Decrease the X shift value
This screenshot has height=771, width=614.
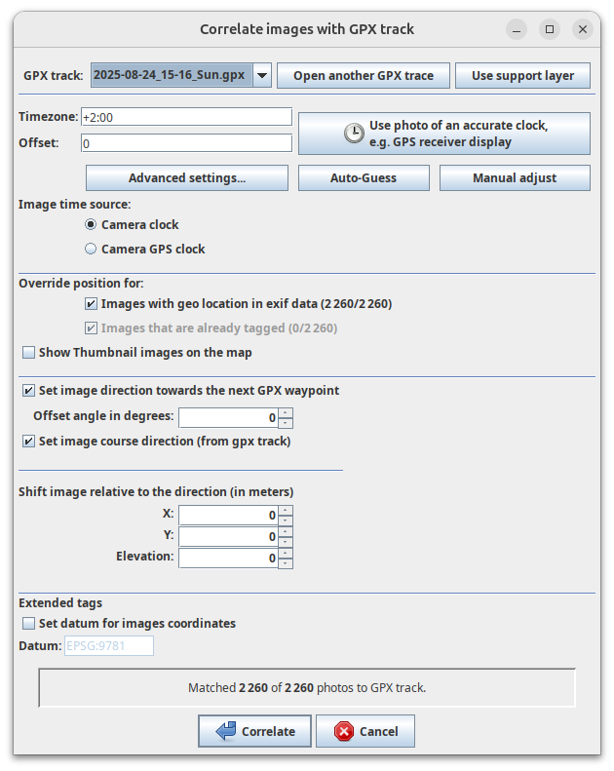click(285, 520)
